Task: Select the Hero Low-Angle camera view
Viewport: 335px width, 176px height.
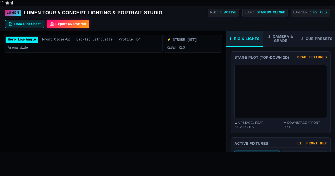Action: point(22,40)
